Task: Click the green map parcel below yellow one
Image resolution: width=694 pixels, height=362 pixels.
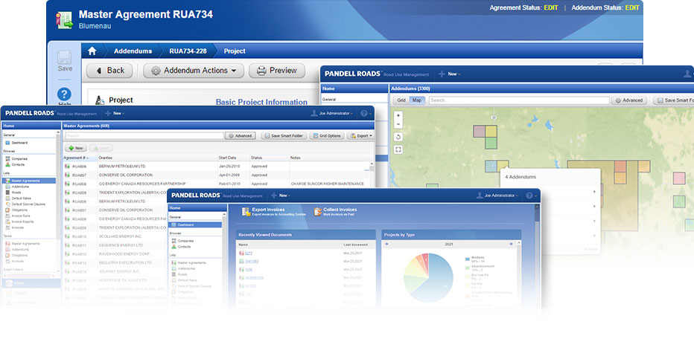Action: coord(491,143)
